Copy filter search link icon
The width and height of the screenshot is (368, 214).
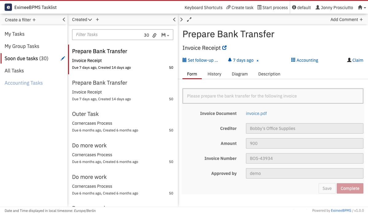pos(155,35)
